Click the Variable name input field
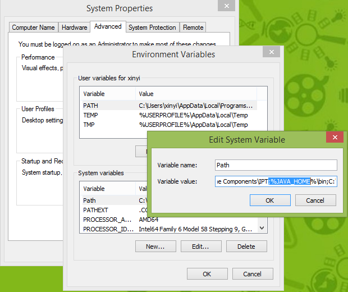Viewport: 348px width, 292px height. (276, 165)
